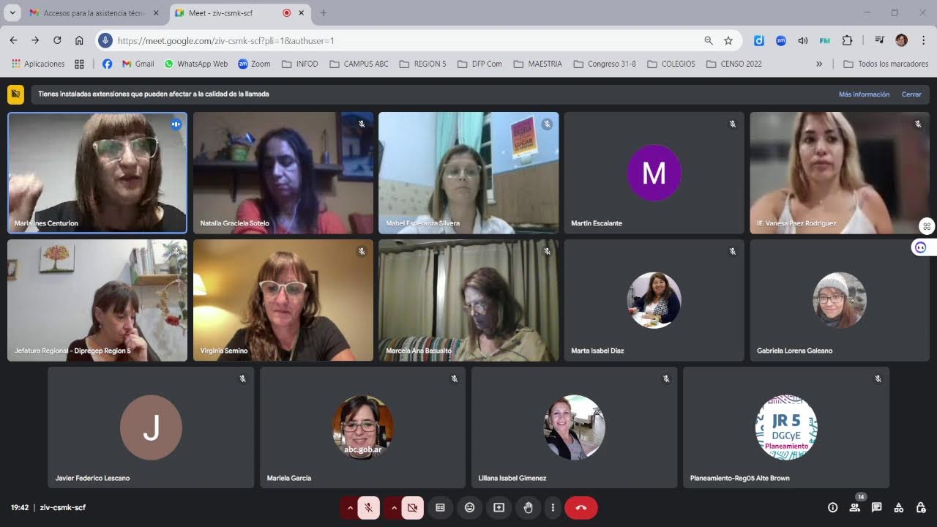Open the Chrome profile avatar
This screenshot has height=527, width=937.
[x=901, y=40]
